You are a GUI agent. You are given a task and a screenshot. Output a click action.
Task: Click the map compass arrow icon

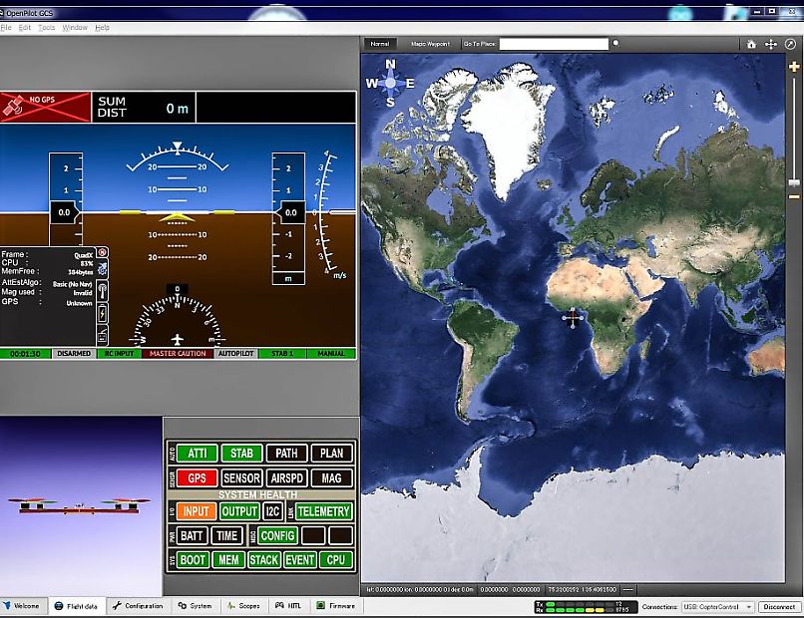click(x=791, y=45)
